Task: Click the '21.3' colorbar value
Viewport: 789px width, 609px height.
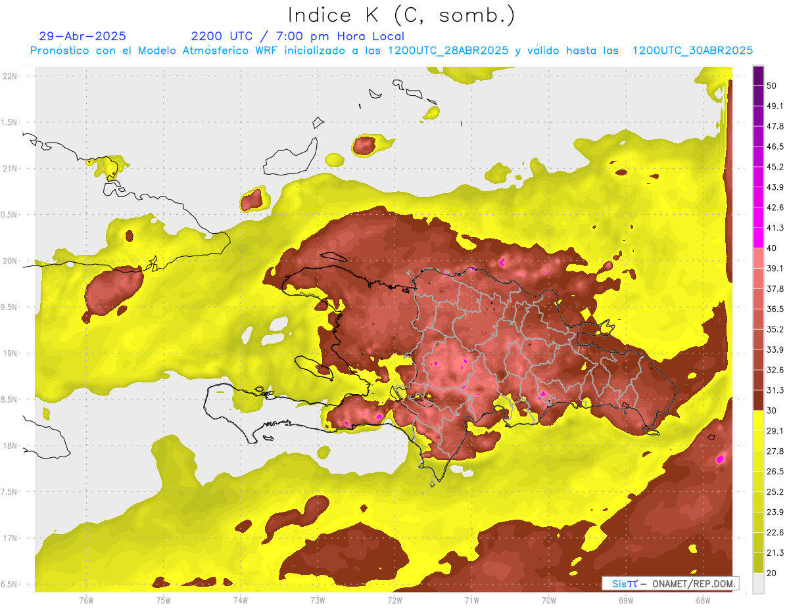Action: click(775, 553)
